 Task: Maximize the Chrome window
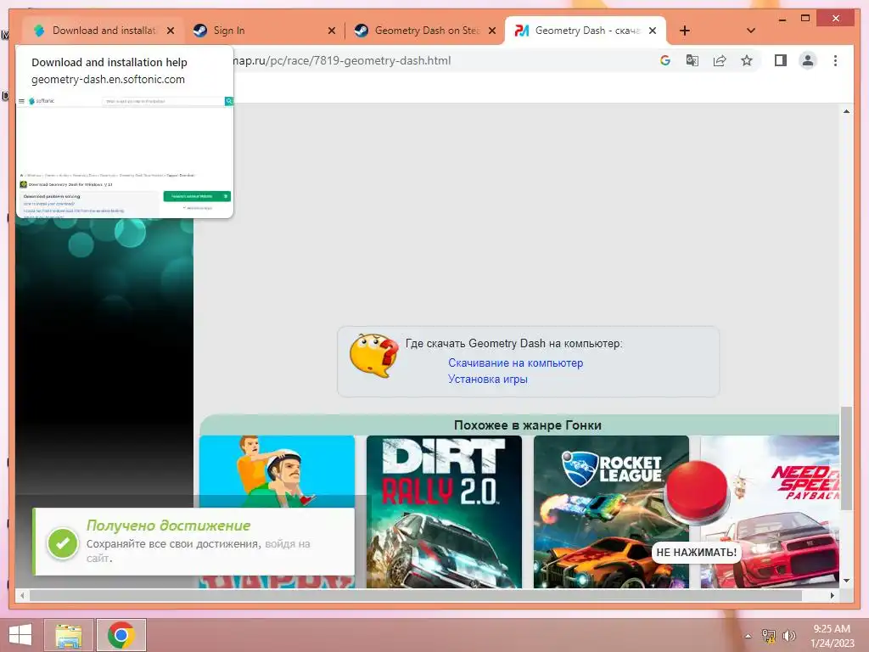click(x=805, y=19)
